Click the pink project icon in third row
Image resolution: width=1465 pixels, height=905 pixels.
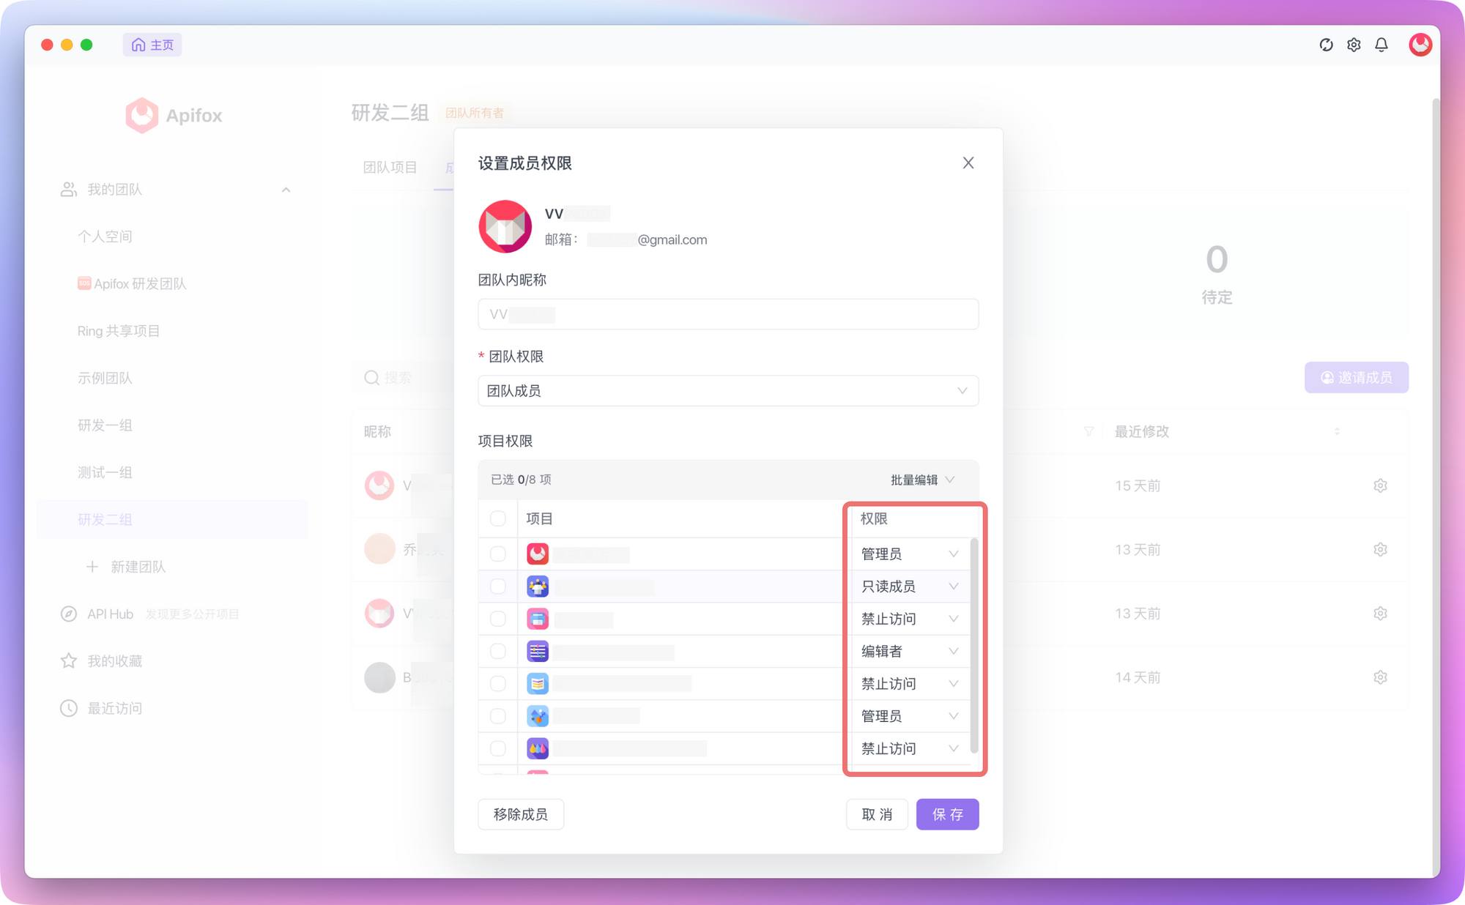point(538,619)
